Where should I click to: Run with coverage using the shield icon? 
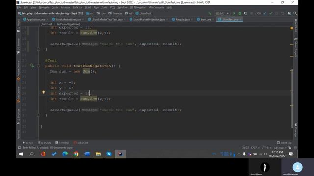point(245,13)
